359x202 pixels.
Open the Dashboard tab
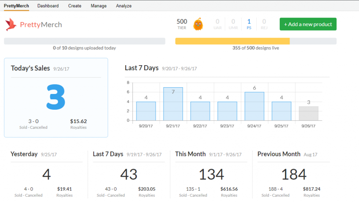coord(48,6)
